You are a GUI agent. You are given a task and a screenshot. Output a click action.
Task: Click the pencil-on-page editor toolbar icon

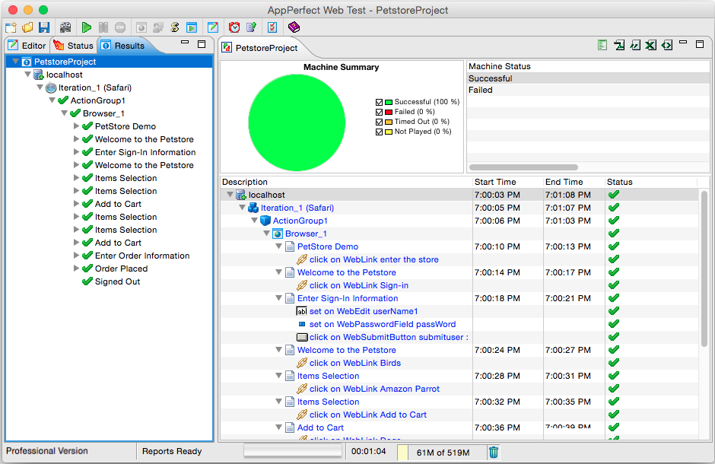pos(213,27)
